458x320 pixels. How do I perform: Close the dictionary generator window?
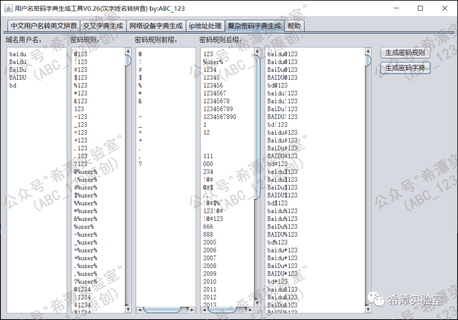[444, 8]
